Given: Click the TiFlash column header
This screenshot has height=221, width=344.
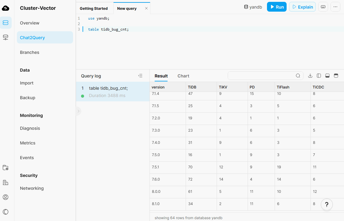Looking at the screenshot, I should (293, 87).
